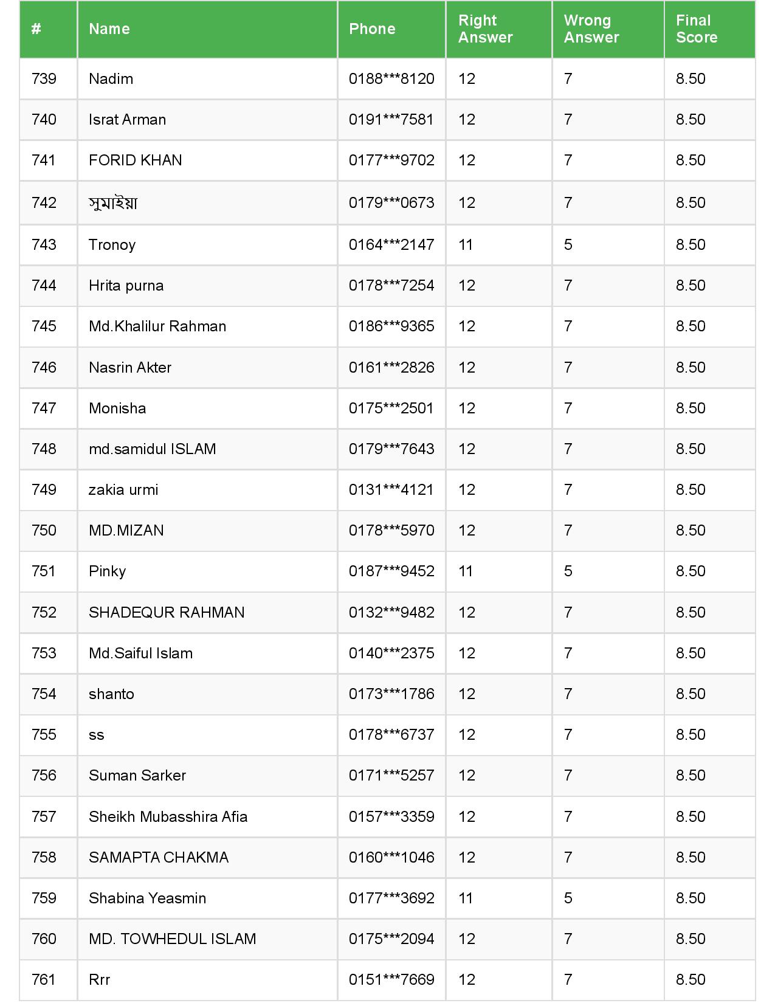Click the name FORID KHAN
The image size is (775, 1003).
tap(136, 160)
